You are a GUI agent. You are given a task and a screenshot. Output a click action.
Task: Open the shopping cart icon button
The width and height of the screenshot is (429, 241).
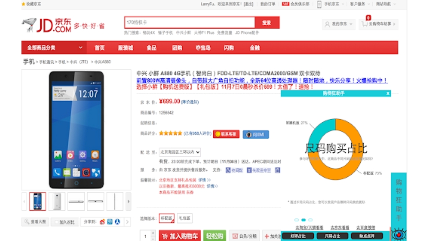[x=364, y=24]
